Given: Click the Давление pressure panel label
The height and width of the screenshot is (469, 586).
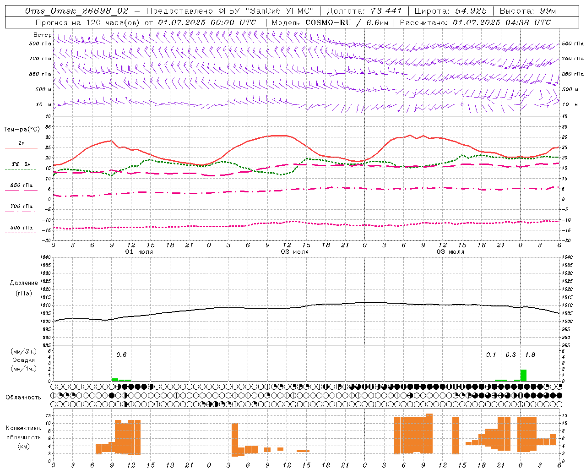Looking at the screenshot, I should [24, 283].
